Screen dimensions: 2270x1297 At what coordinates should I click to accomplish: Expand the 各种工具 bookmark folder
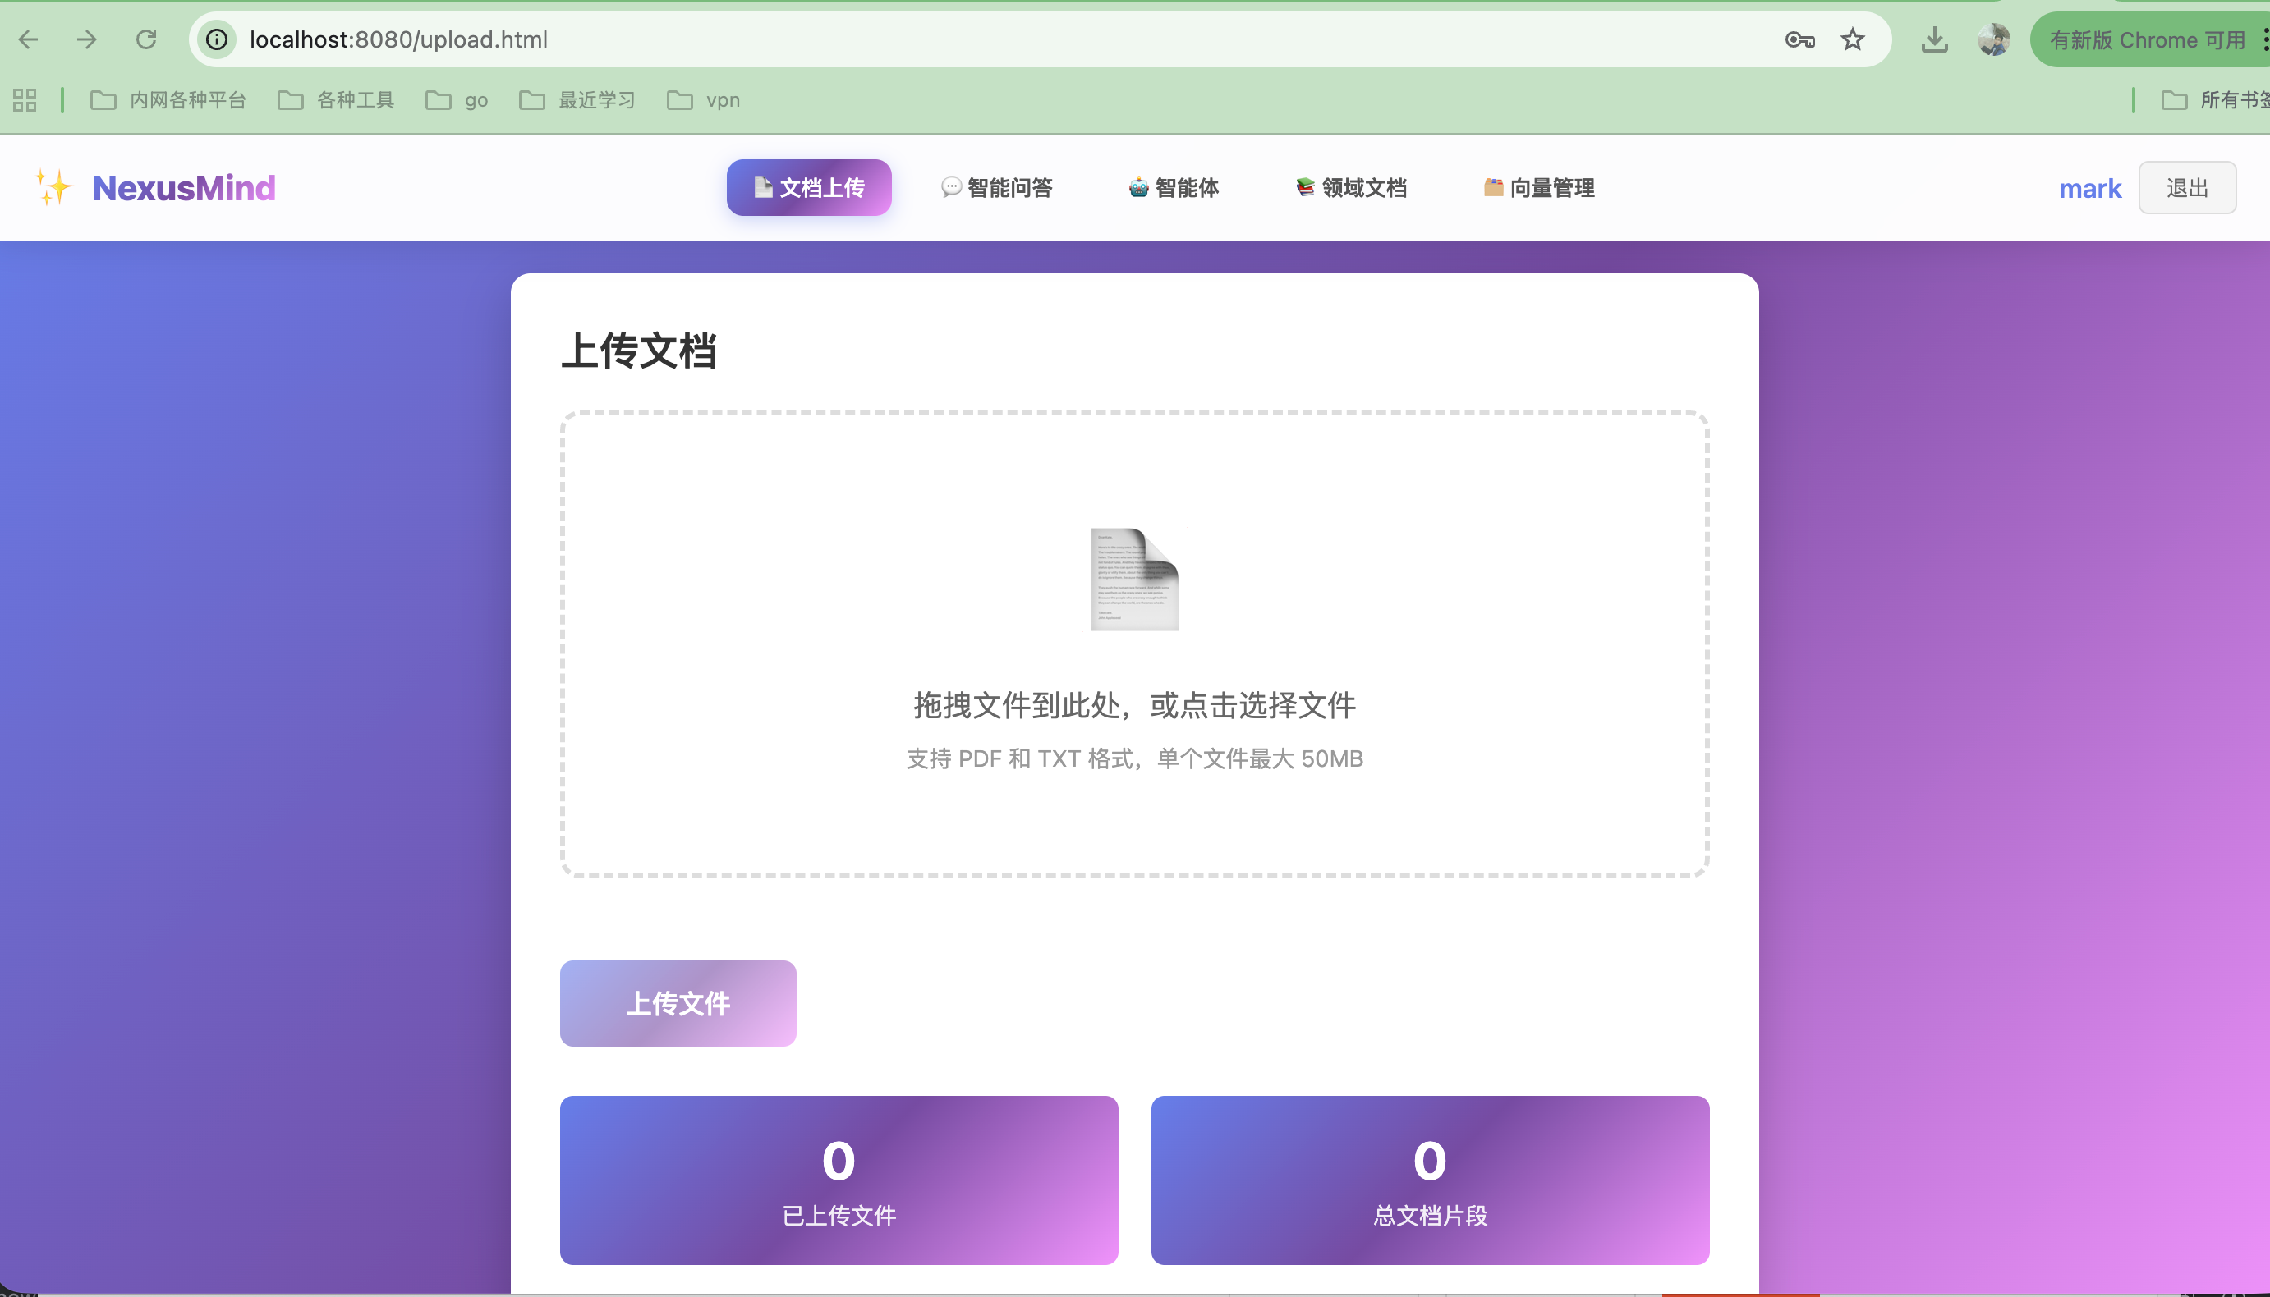336,100
